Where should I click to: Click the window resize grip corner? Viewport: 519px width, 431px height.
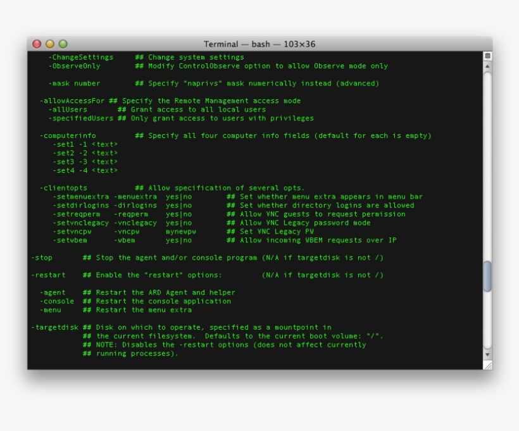(487, 365)
